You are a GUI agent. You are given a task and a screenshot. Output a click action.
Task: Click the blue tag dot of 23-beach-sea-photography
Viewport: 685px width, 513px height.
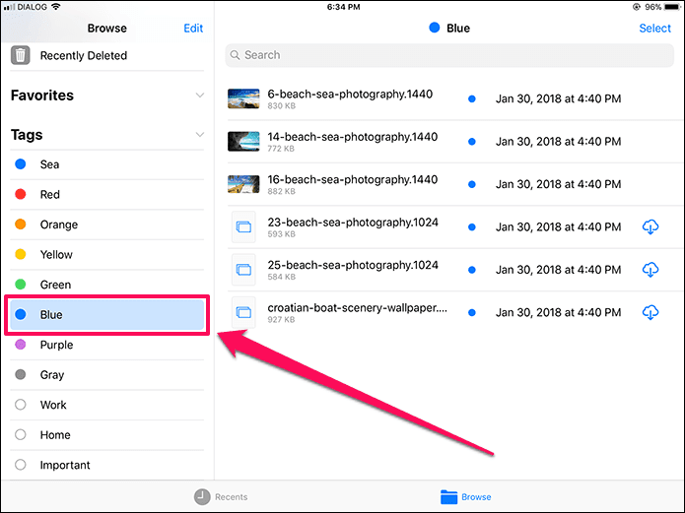(472, 227)
